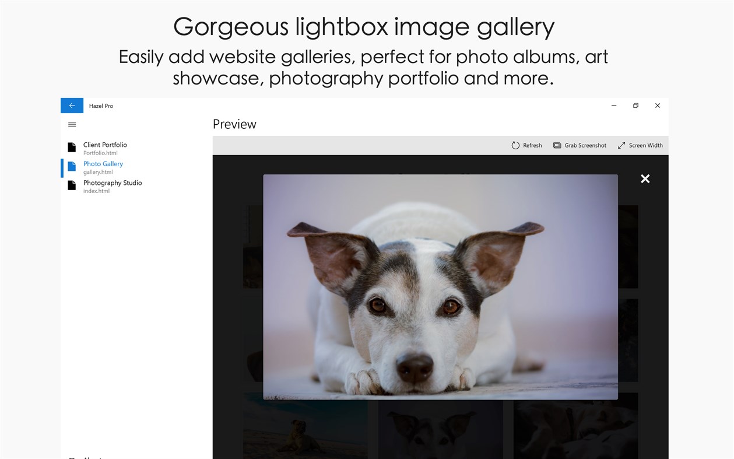734x459 pixels.
Task: Restore down the Hazel Pro window
Action: coord(635,106)
